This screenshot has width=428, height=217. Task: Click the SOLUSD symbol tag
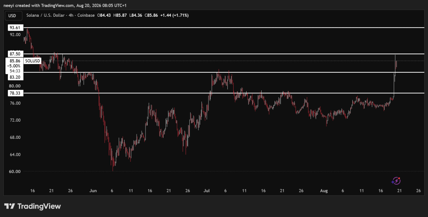coord(33,61)
